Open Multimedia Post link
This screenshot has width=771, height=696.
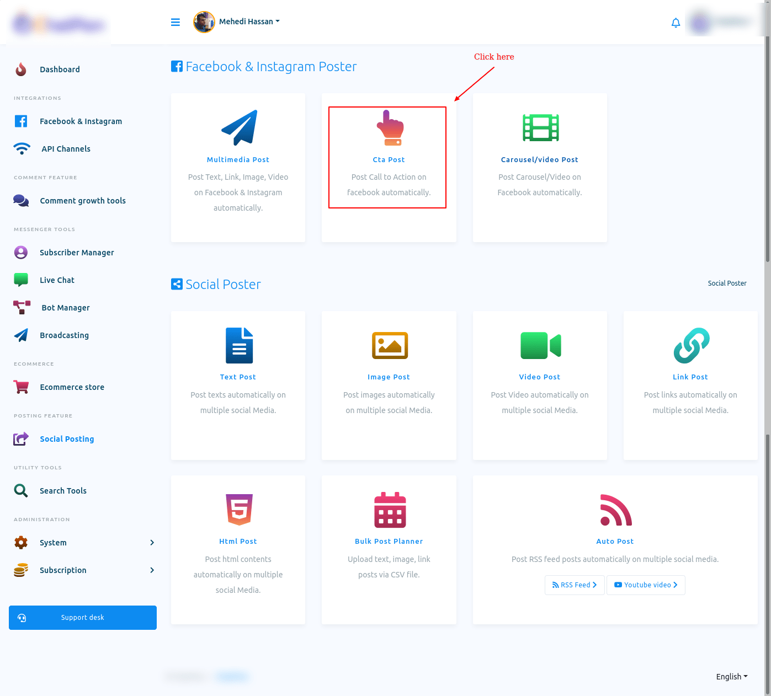coord(238,160)
